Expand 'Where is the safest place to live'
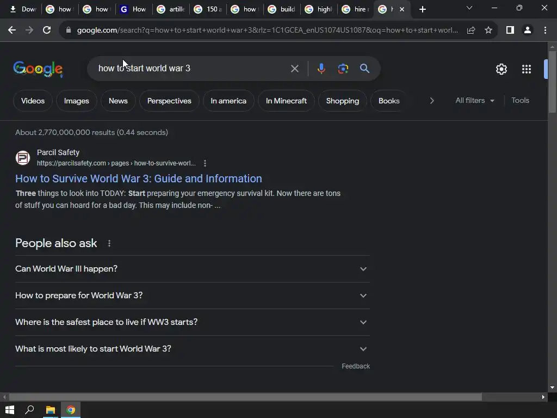Screen dimensions: 557x418 [x=193, y=322]
